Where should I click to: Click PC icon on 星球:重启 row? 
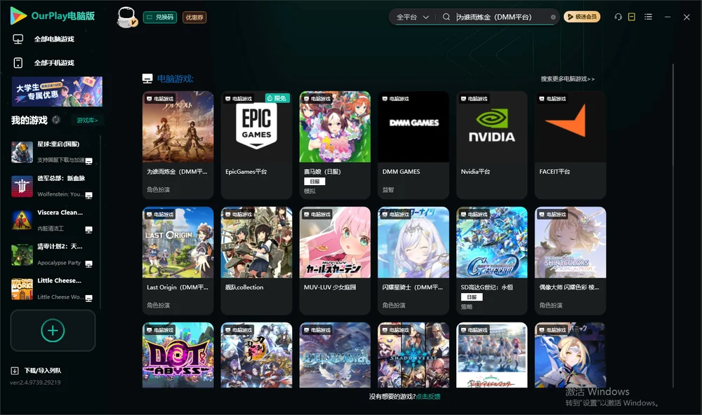click(x=88, y=161)
